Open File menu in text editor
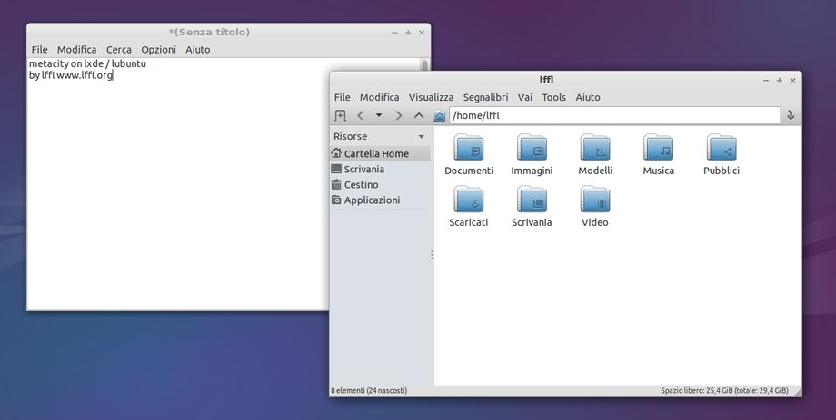836x420 pixels. (39, 50)
